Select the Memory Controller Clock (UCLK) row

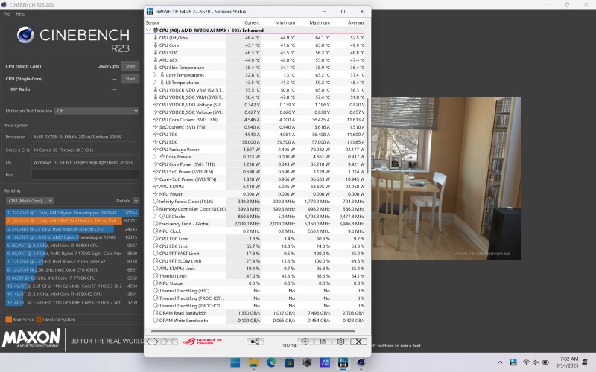[255, 209]
